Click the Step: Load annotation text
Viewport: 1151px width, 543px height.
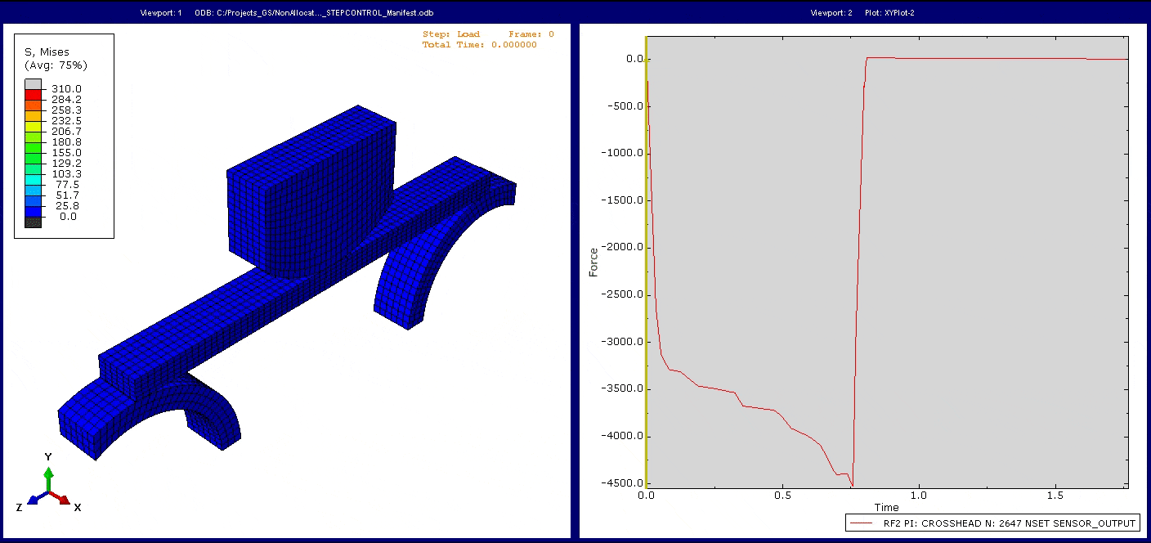pyautogui.click(x=452, y=35)
